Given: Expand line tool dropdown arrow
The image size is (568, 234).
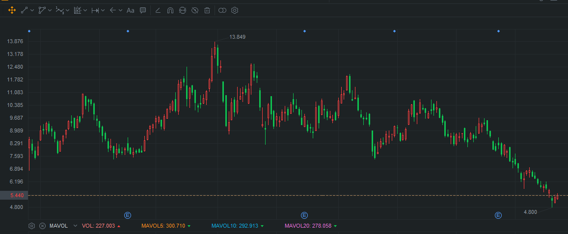Looking at the screenshot, I should tap(32, 10).
